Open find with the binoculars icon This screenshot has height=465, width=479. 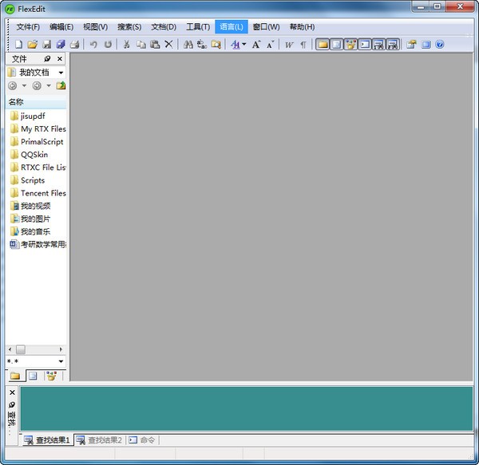click(x=188, y=45)
